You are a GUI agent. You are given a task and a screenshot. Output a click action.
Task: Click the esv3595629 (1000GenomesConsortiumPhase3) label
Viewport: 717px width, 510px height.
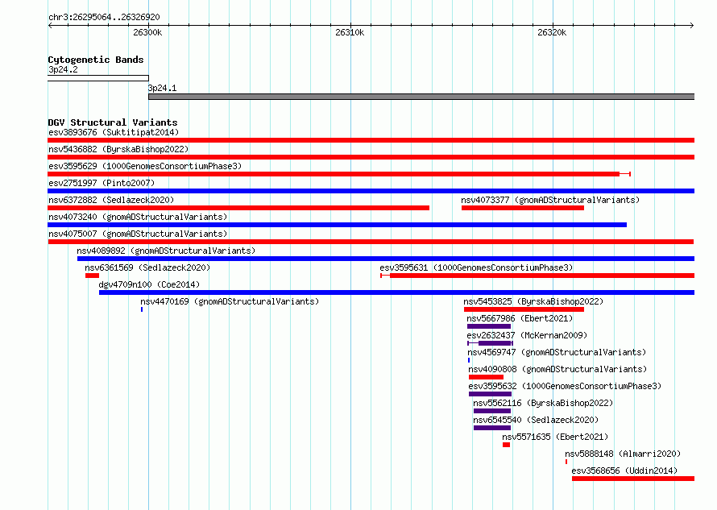(x=145, y=166)
